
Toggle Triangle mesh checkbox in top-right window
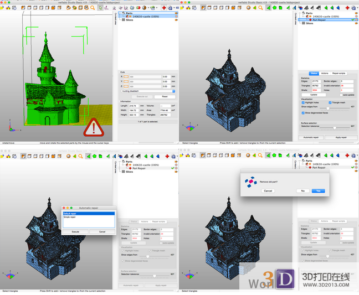[331, 102]
